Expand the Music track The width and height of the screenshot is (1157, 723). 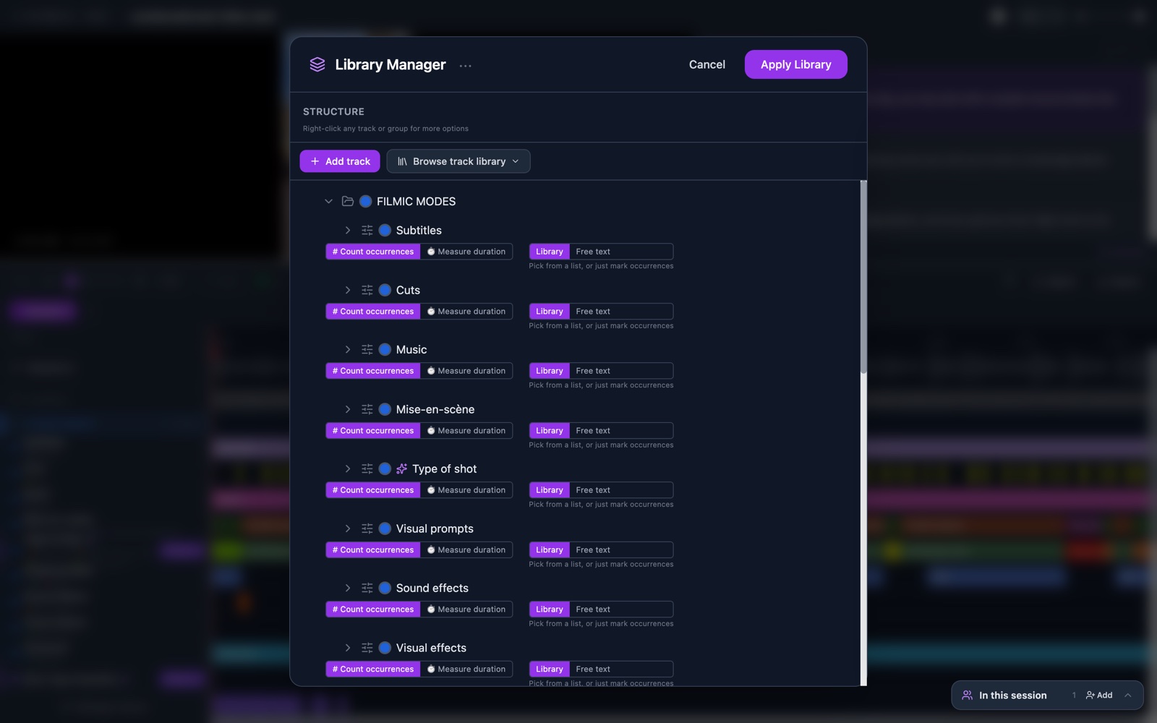point(348,349)
